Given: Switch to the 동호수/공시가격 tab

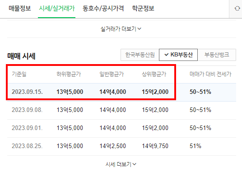Looking at the screenshot, I should pos(103,8).
